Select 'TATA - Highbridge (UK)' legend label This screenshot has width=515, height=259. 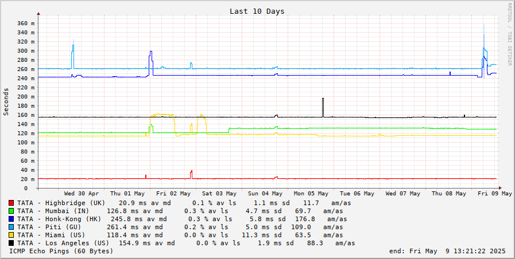[x=61, y=203]
